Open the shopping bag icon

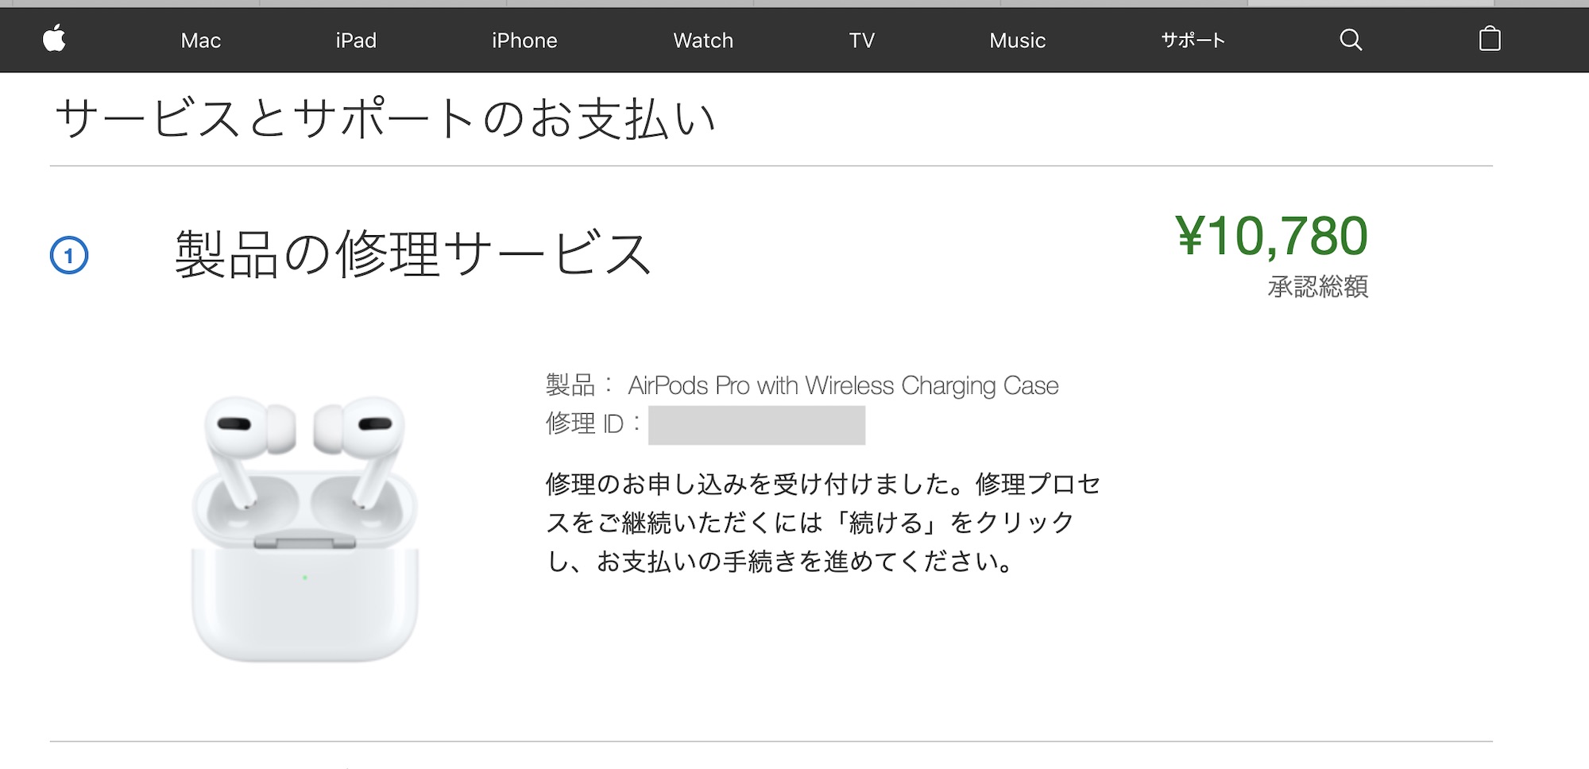click(1490, 39)
